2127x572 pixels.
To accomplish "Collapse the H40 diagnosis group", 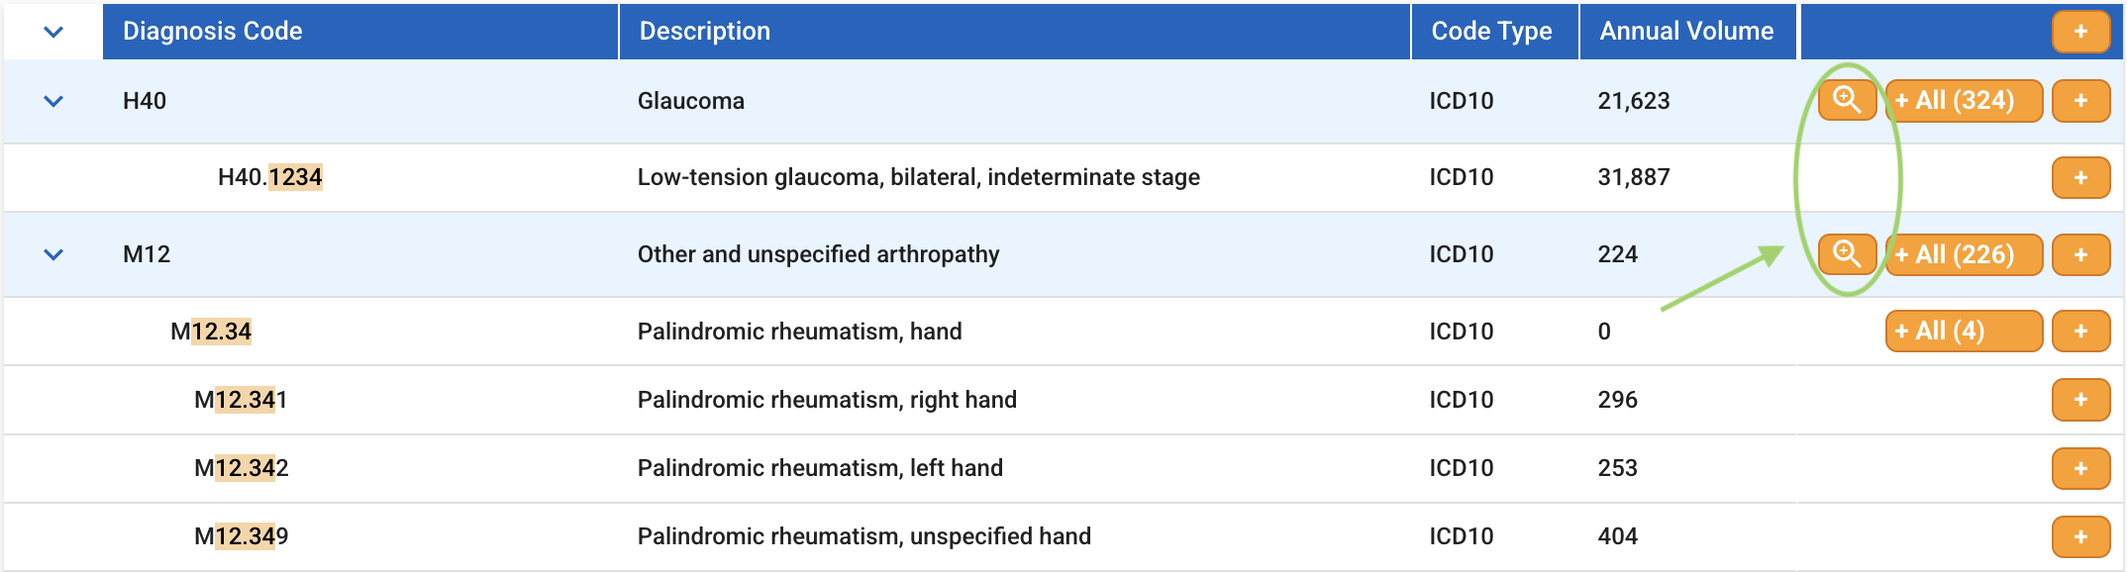I will [53, 101].
